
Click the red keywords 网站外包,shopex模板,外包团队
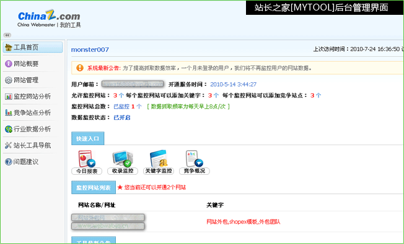click(244, 222)
